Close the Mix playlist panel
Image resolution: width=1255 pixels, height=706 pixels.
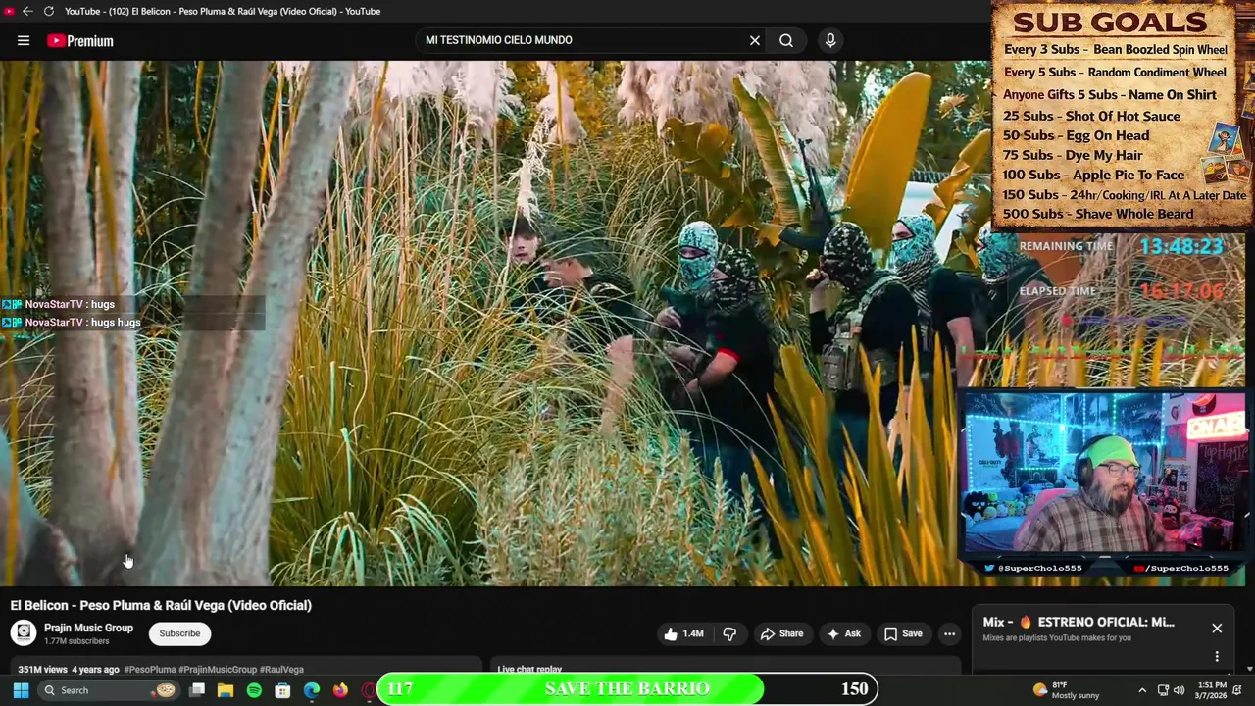point(1217,629)
